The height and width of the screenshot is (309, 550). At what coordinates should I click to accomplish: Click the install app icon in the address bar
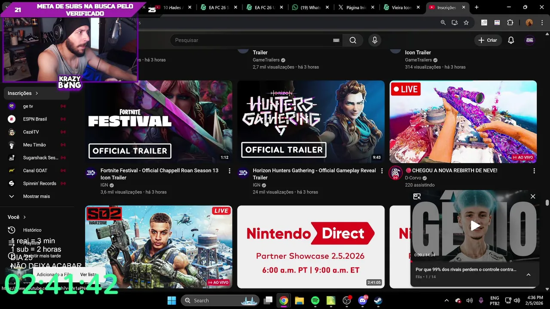(x=455, y=23)
